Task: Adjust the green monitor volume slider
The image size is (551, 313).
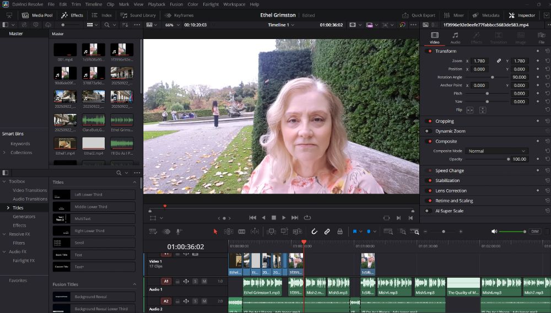Action: click(x=512, y=232)
